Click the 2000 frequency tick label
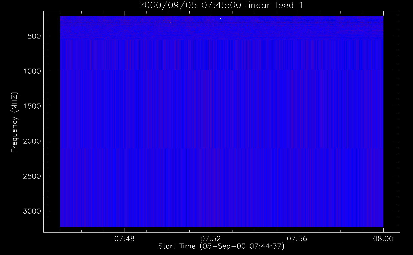413x255 pixels. click(x=32, y=141)
